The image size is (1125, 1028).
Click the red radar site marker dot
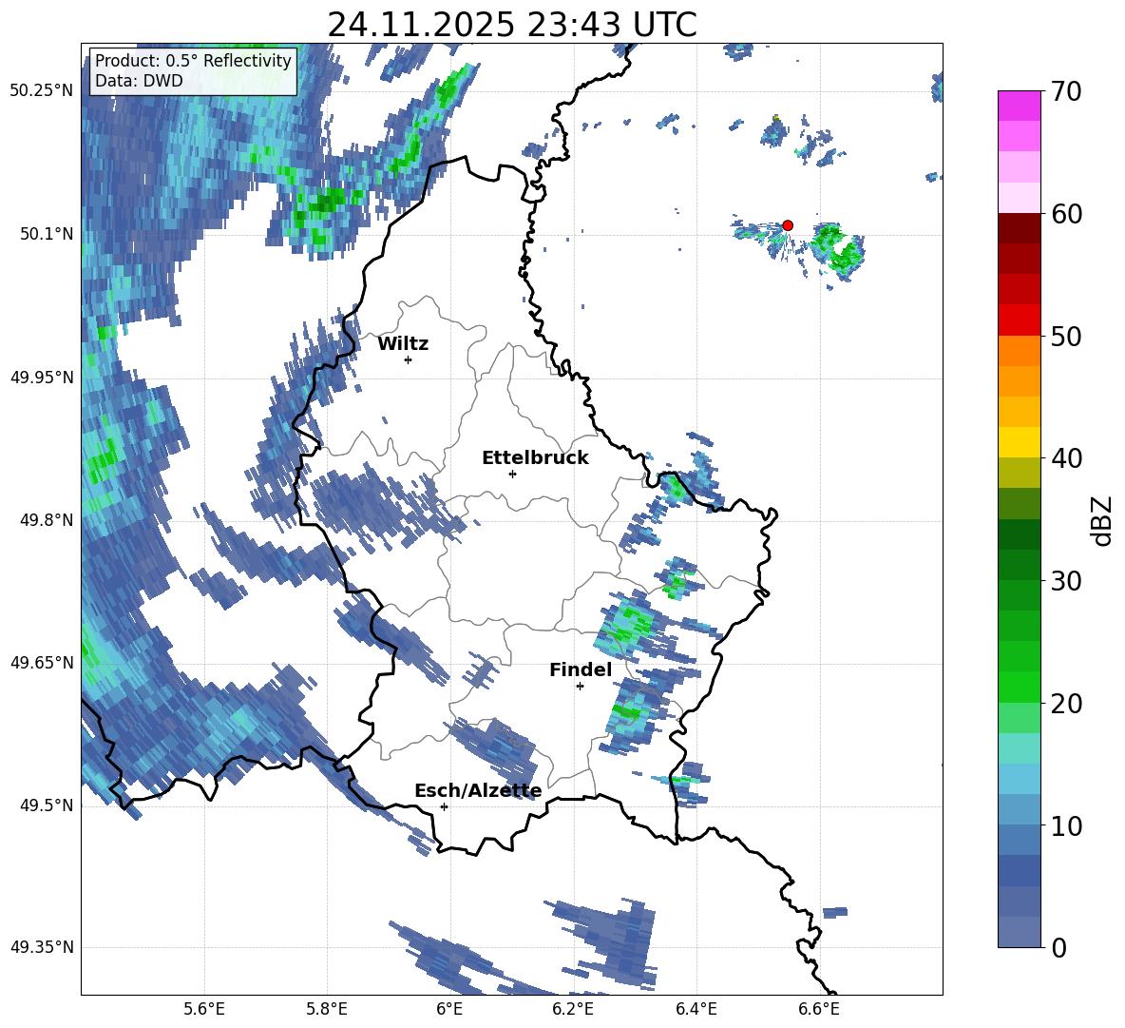[x=787, y=224]
